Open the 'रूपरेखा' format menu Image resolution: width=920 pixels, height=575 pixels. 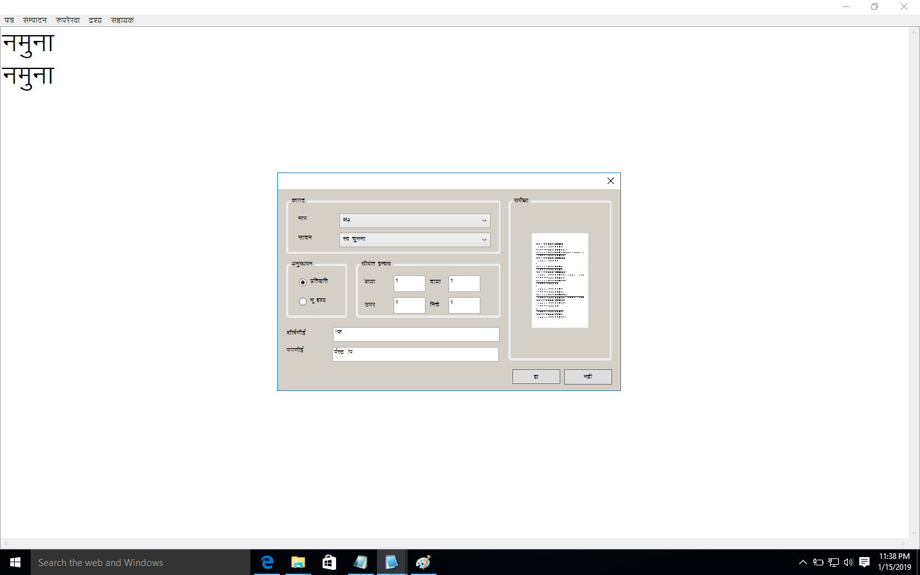click(68, 20)
